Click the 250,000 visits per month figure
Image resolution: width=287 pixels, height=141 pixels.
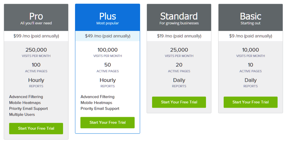click(36, 50)
